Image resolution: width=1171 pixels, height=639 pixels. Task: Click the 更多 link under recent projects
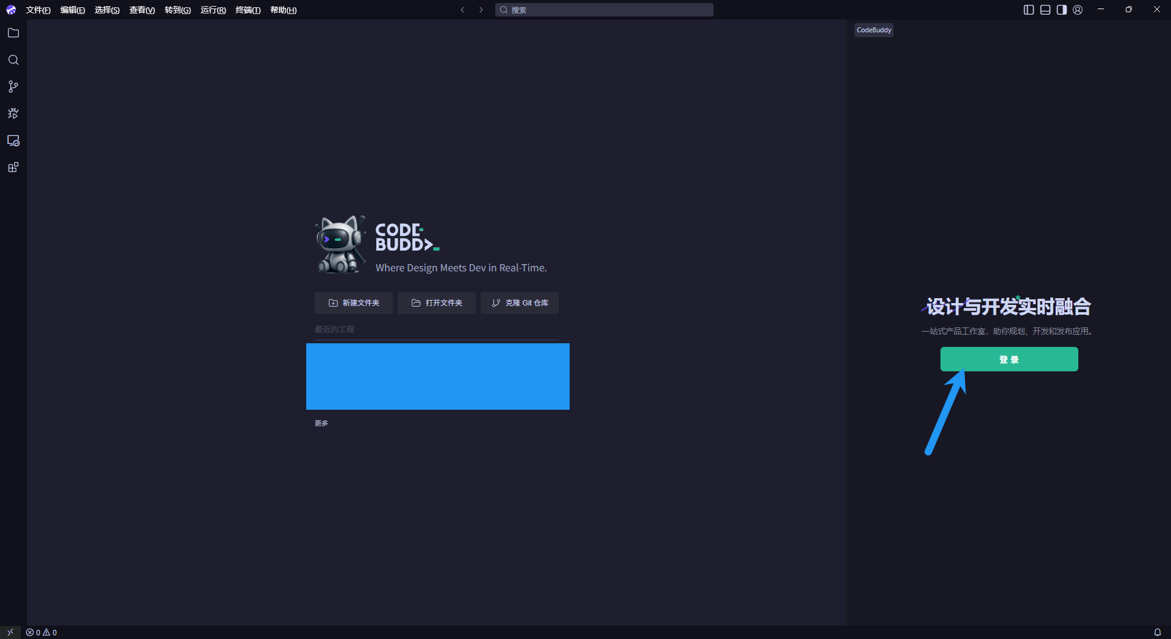point(321,423)
